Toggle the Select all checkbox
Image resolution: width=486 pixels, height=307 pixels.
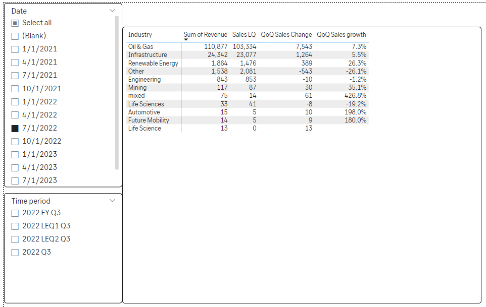pyautogui.click(x=15, y=23)
